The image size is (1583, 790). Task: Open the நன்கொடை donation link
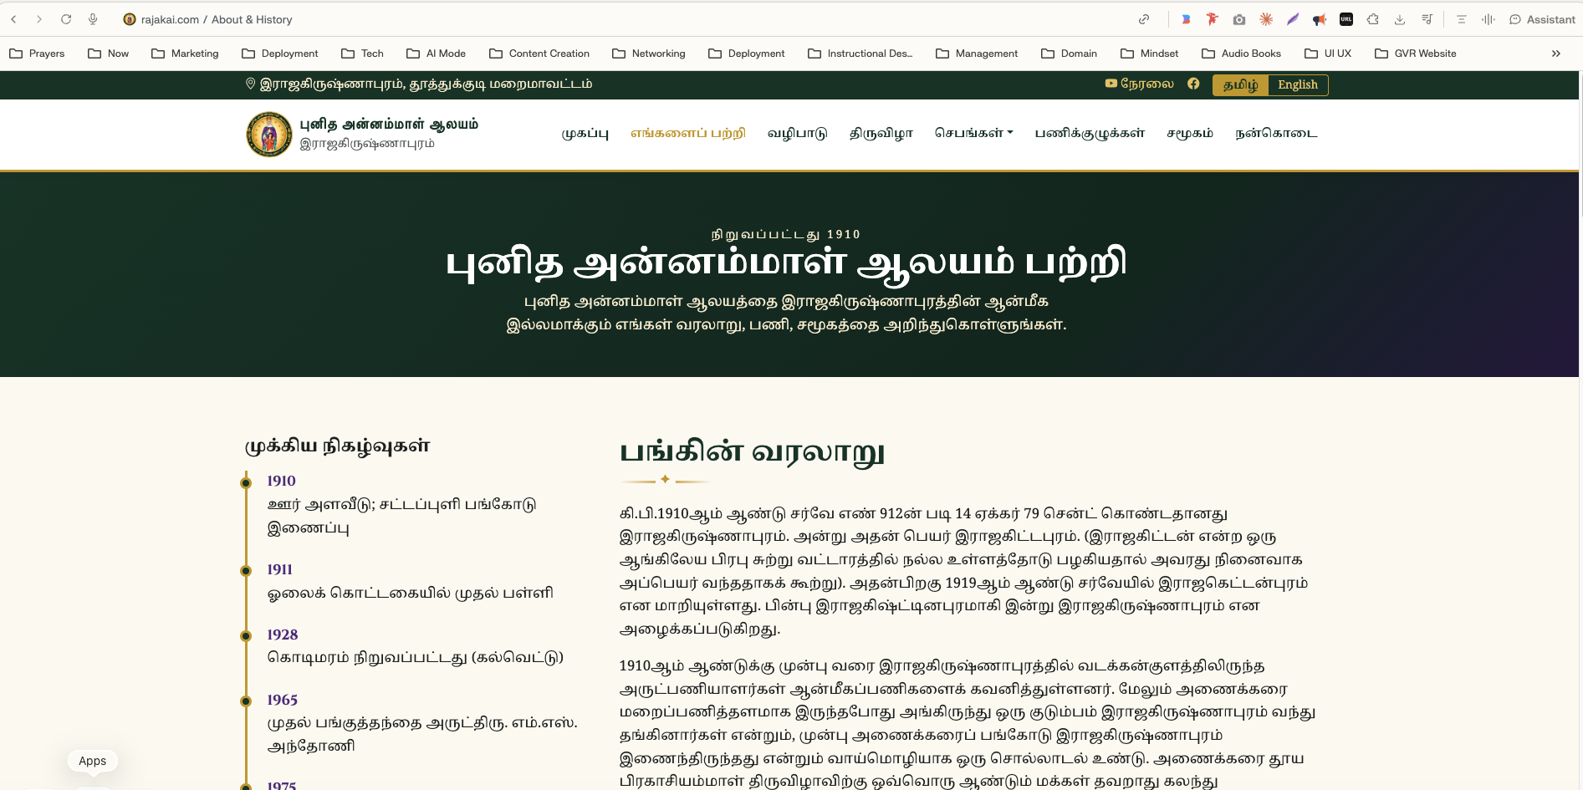click(1276, 134)
